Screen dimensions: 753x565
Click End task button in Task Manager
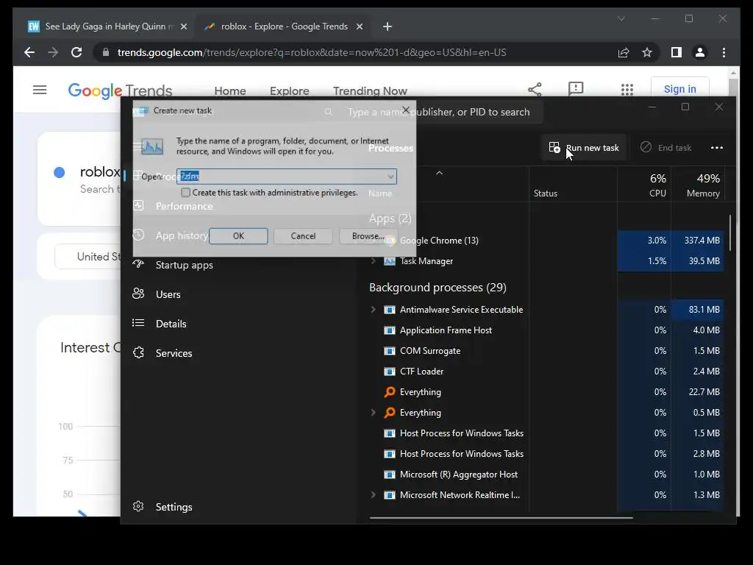[665, 147]
